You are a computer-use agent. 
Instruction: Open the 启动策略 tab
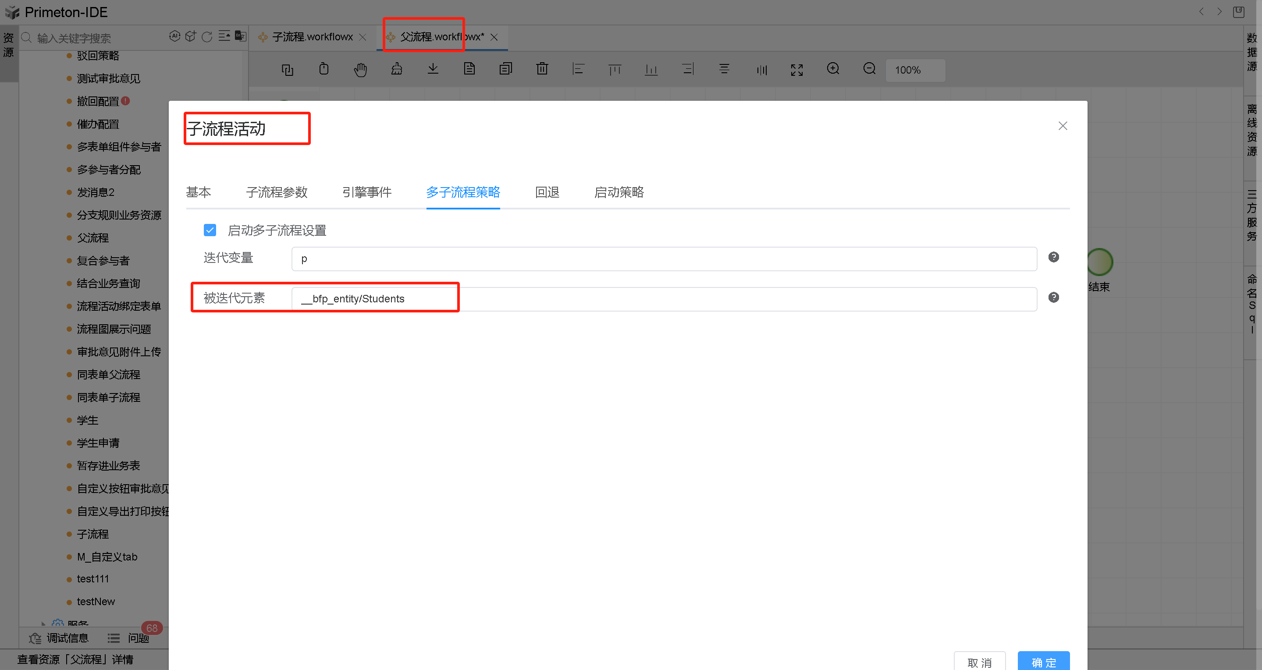pyautogui.click(x=619, y=192)
